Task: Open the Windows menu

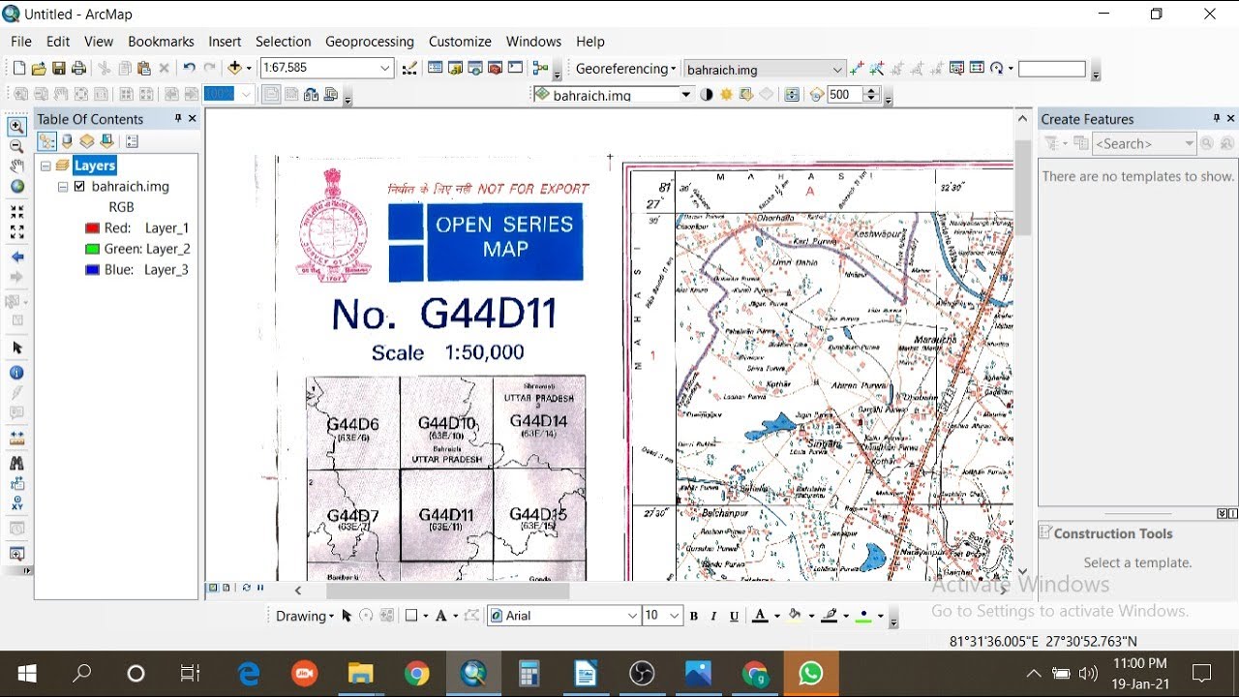Action: [x=533, y=42]
